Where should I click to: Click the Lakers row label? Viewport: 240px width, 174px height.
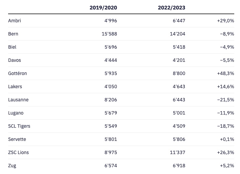[x=15, y=86]
